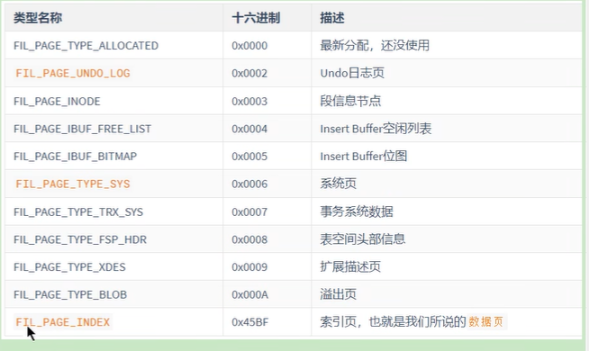The image size is (589, 351).
Task: Click the 0x0003 hex value
Action: (249, 102)
